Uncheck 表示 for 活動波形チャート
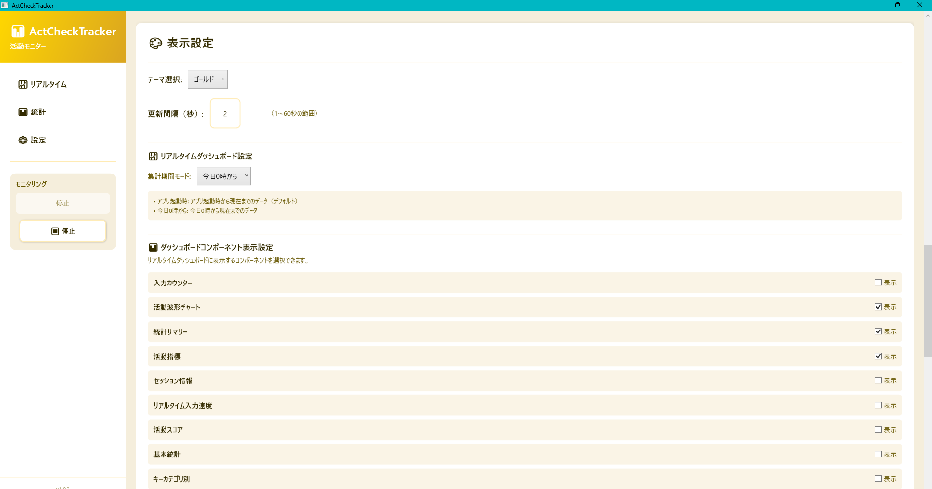 pyautogui.click(x=878, y=306)
